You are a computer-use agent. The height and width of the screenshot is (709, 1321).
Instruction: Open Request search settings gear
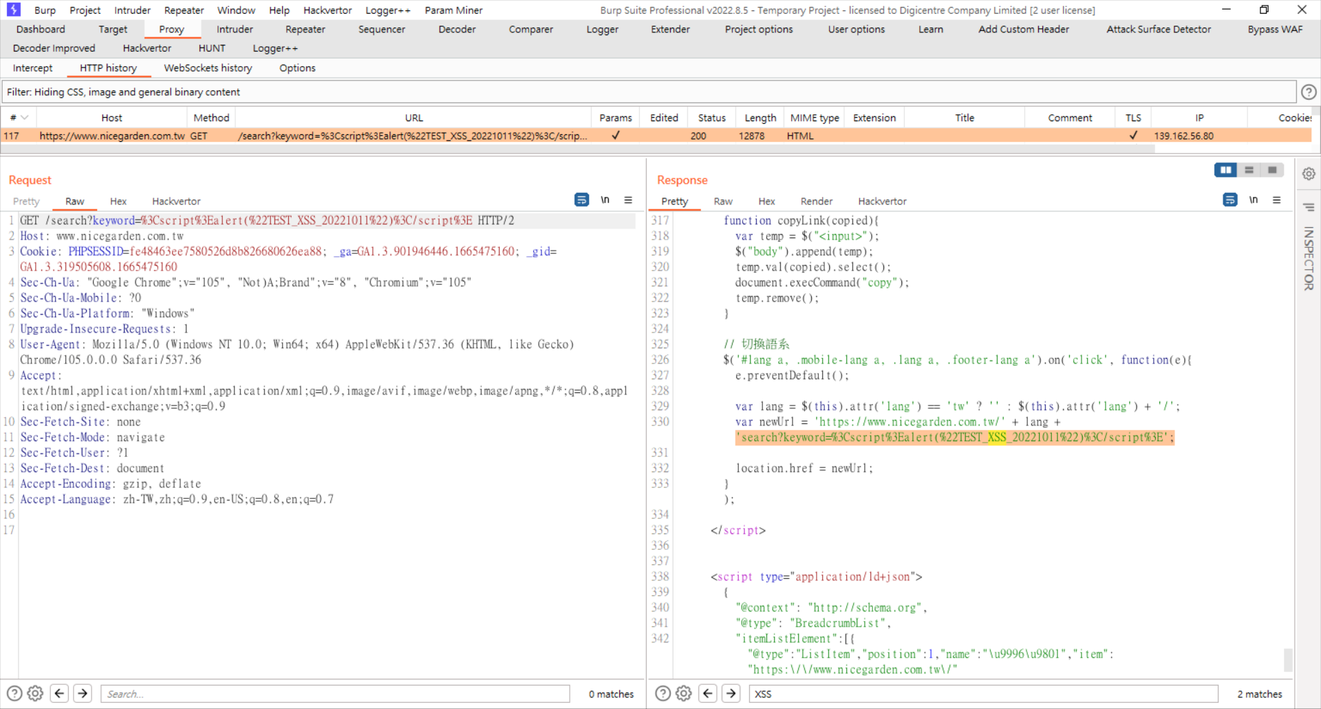(35, 693)
